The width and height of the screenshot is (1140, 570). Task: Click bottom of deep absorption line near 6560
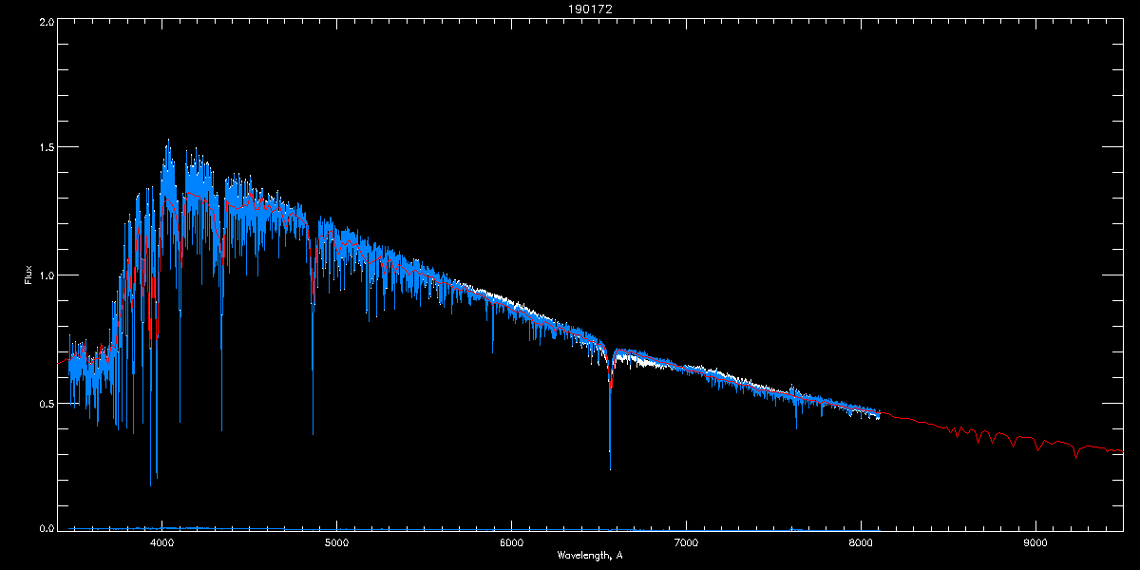[610, 467]
